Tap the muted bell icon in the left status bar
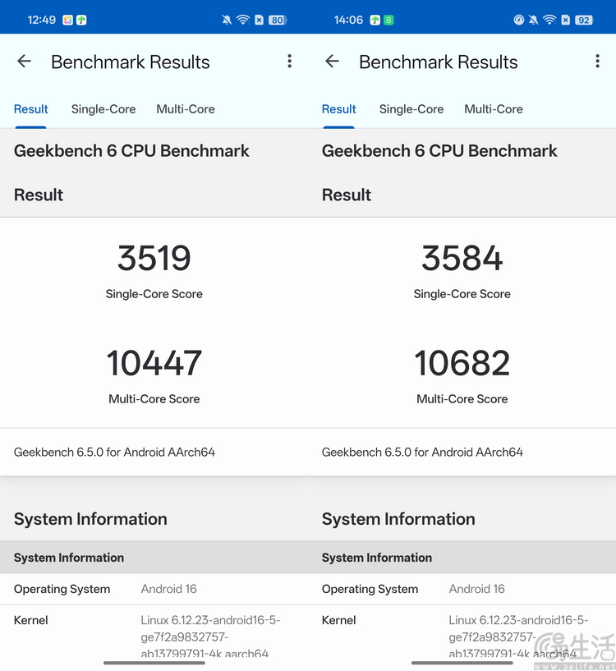Screen dimensions: 616x671 [x=227, y=20]
